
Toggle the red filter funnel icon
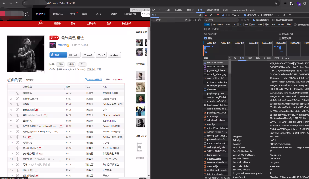coord(218,15)
